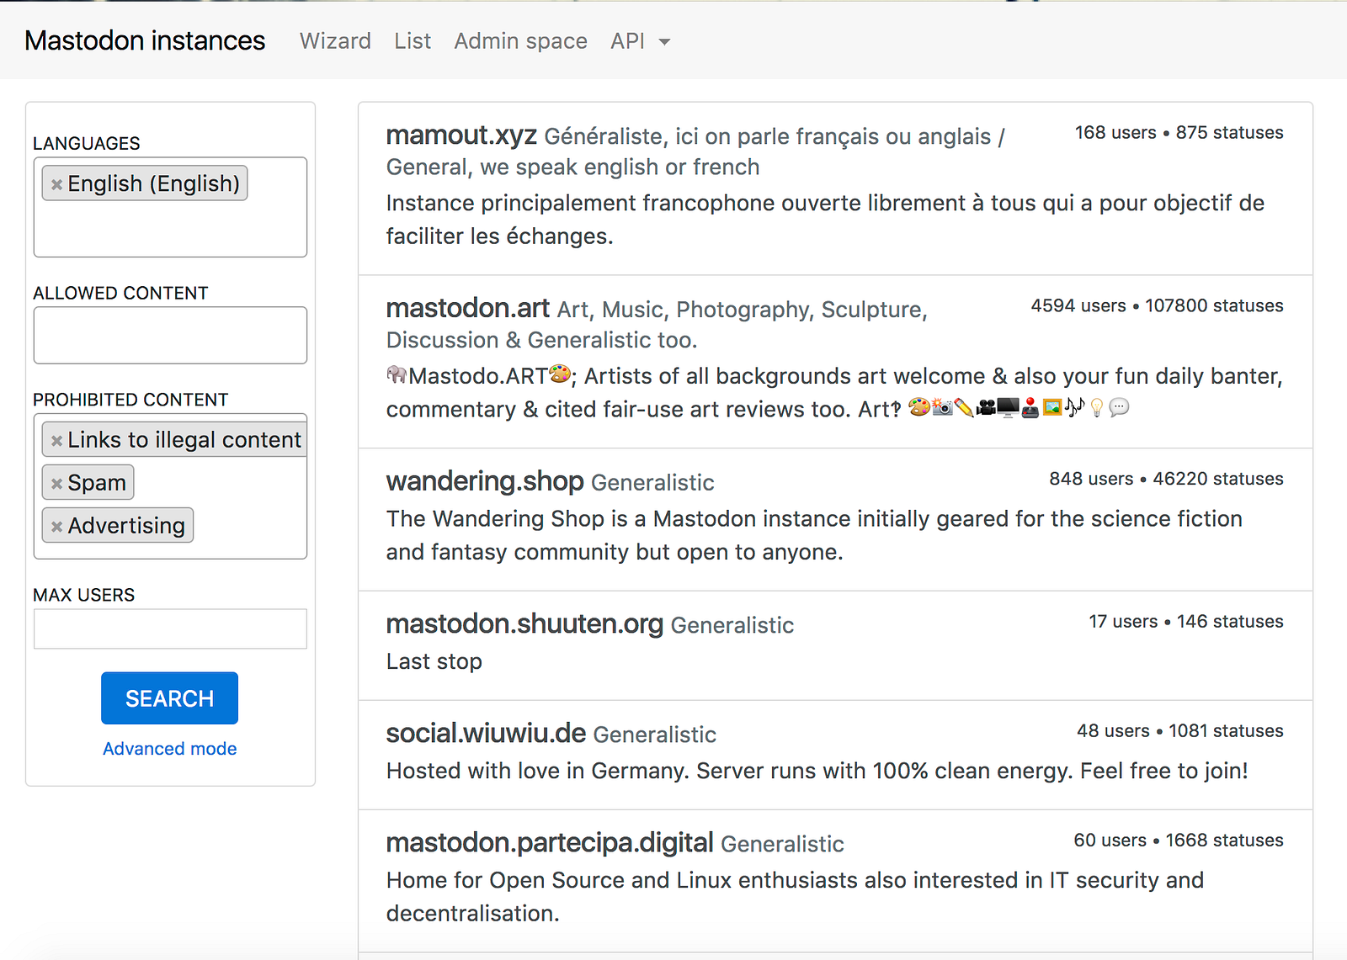Click the Advertising tag label
The image size is (1347, 960).
coord(126,526)
